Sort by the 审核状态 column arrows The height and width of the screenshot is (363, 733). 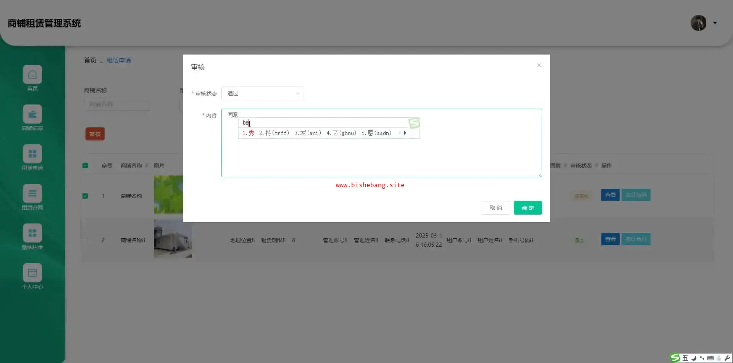pyautogui.click(x=596, y=165)
